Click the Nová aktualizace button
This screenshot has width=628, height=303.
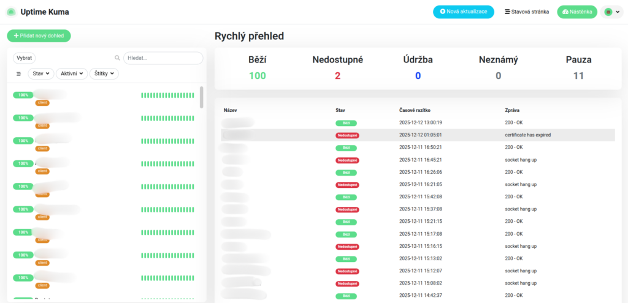[463, 12]
